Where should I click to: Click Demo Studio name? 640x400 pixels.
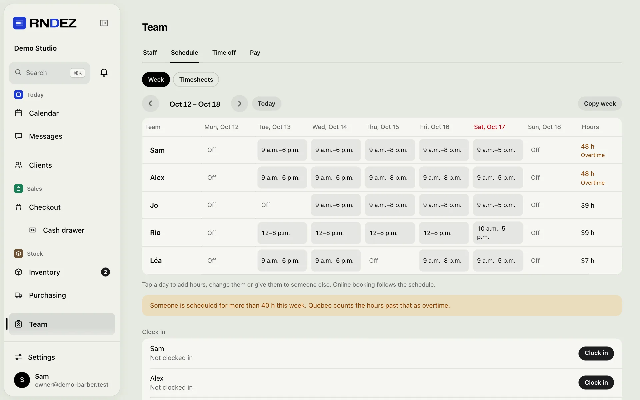click(35, 48)
